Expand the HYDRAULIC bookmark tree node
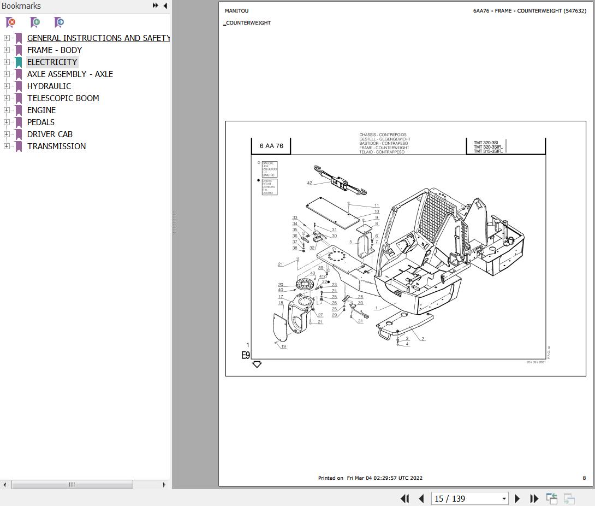The image size is (595, 506). click(7, 86)
